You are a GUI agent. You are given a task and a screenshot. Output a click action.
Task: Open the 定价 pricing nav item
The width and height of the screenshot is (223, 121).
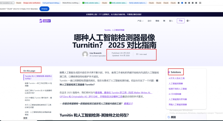point(150,21)
